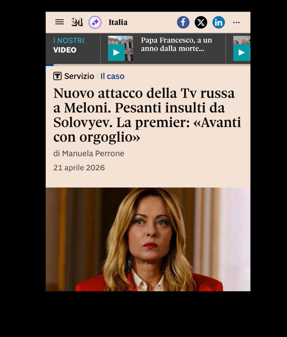Open the hamburger menu
The width and height of the screenshot is (287, 337).
pos(59,22)
